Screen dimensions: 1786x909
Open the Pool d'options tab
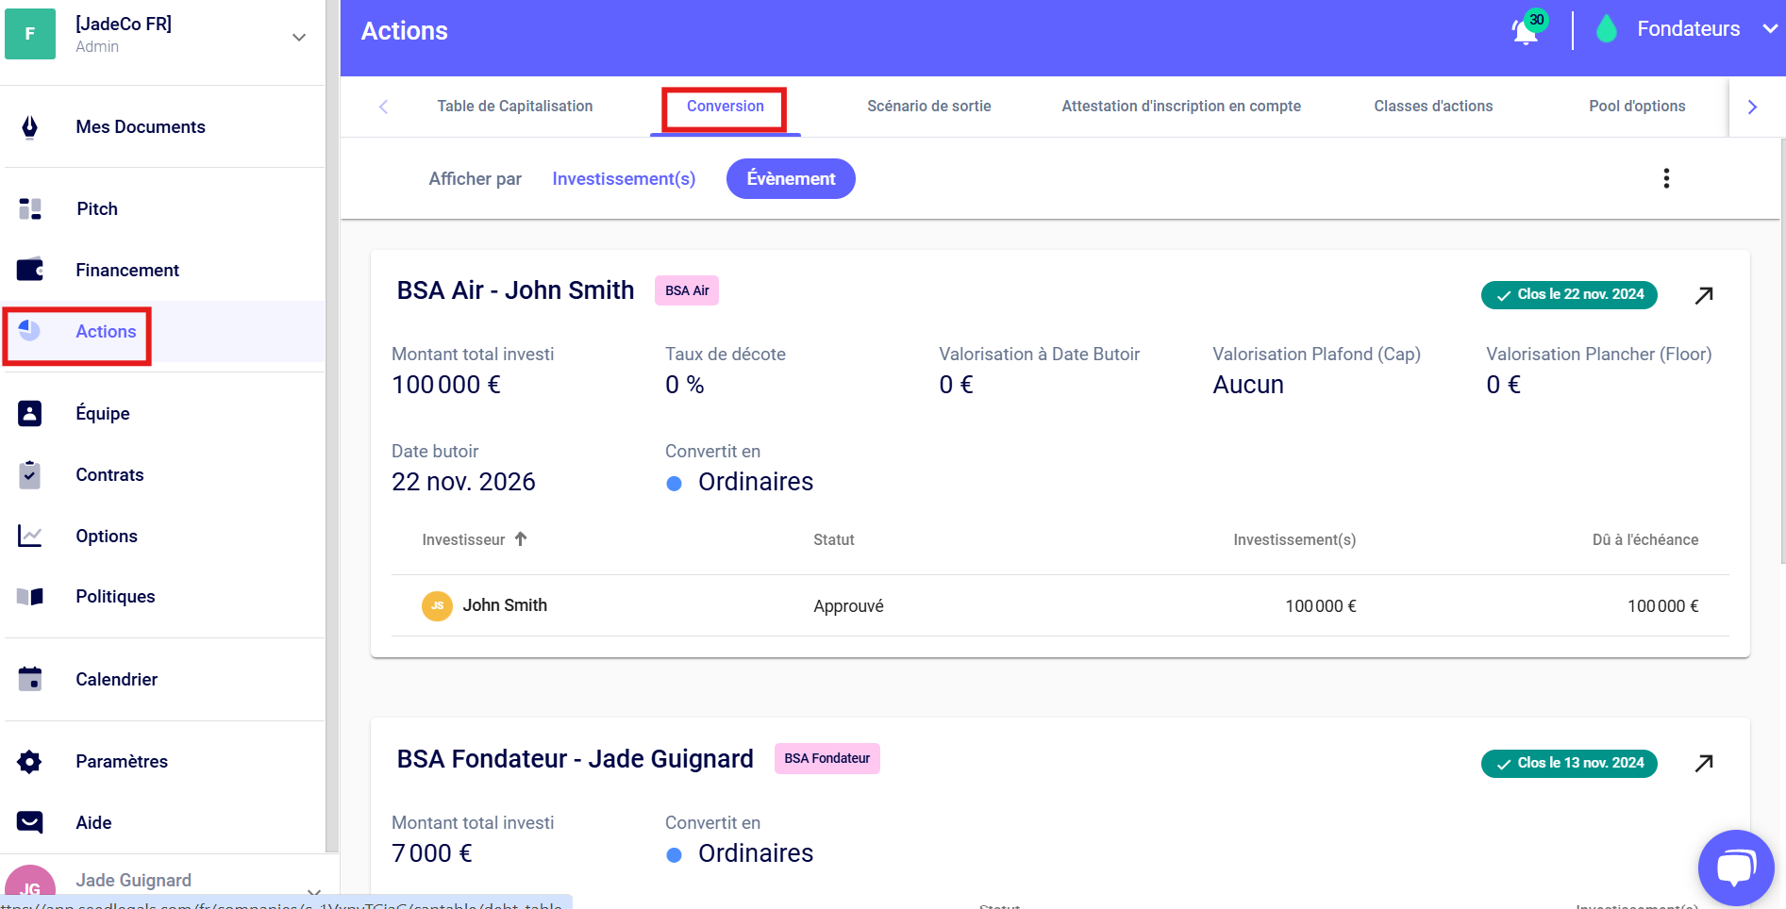tap(1636, 107)
